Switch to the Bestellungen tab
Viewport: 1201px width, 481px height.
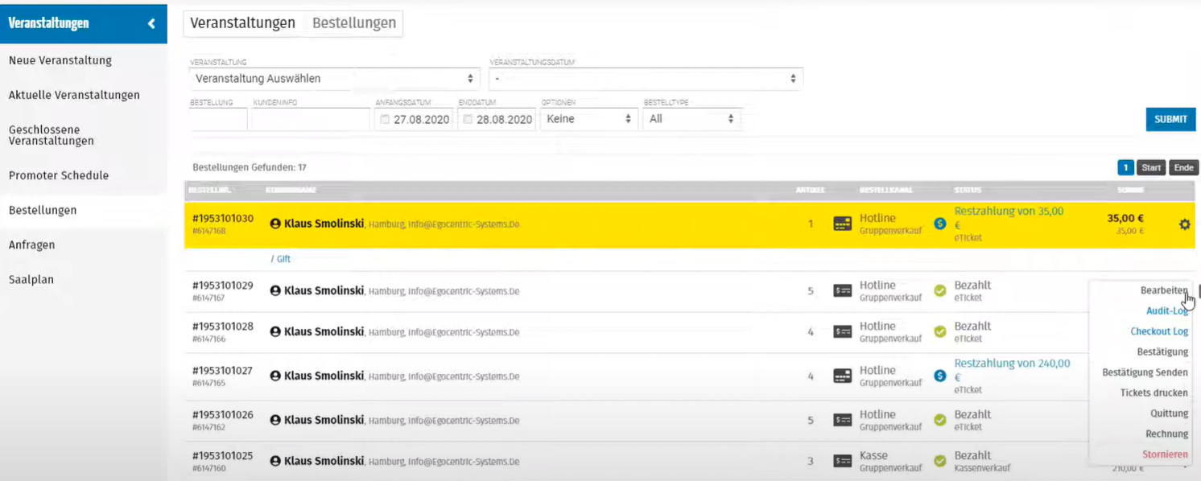pos(354,23)
